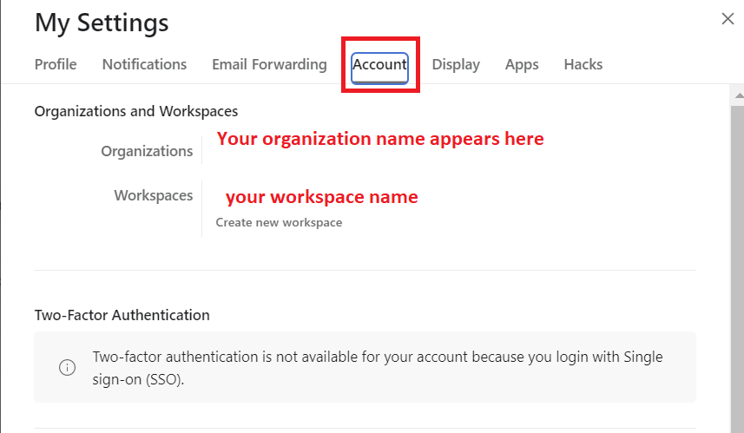Open the Apps tab
Screen dimensions: 744x433
tap(522, 64)
